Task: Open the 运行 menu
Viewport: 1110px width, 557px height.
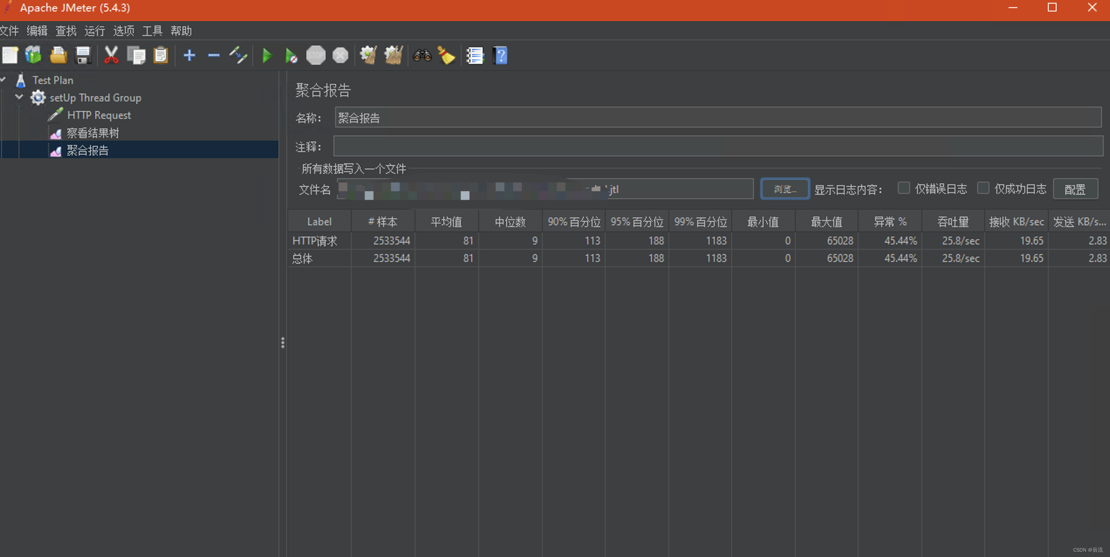Action: coord(95,31)
